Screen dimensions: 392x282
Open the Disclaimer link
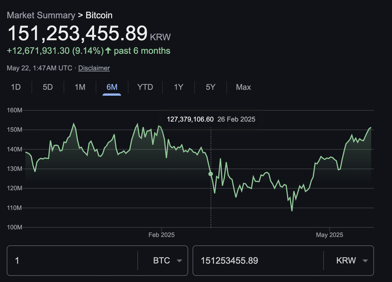tap(94, 68)
